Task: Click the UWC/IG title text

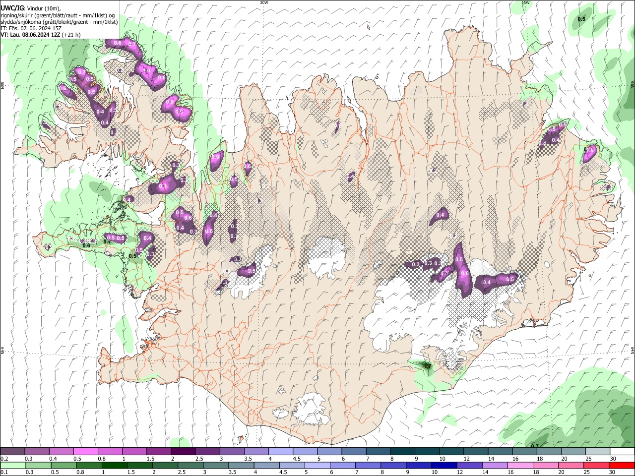Action: [12, 8]
